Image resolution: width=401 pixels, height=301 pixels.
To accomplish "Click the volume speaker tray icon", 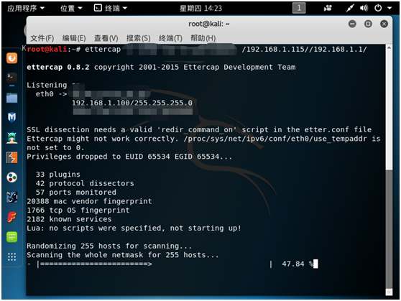I will 364,8.
